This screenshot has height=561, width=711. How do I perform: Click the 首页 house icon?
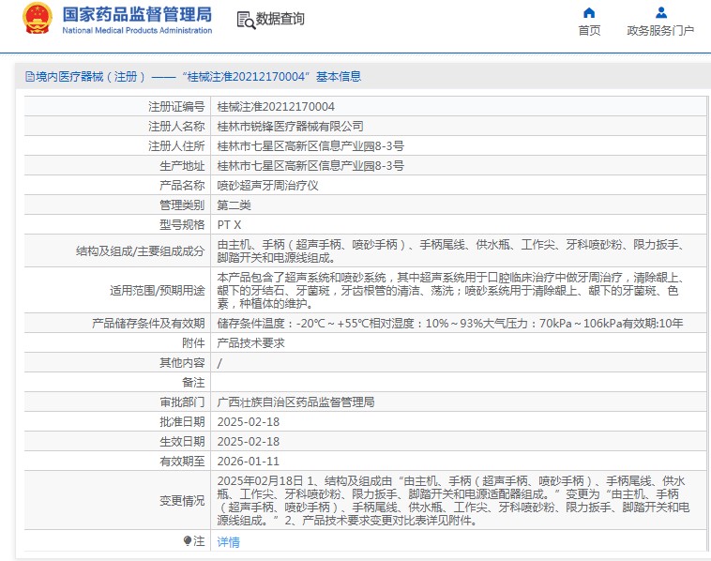click(589, 13)
